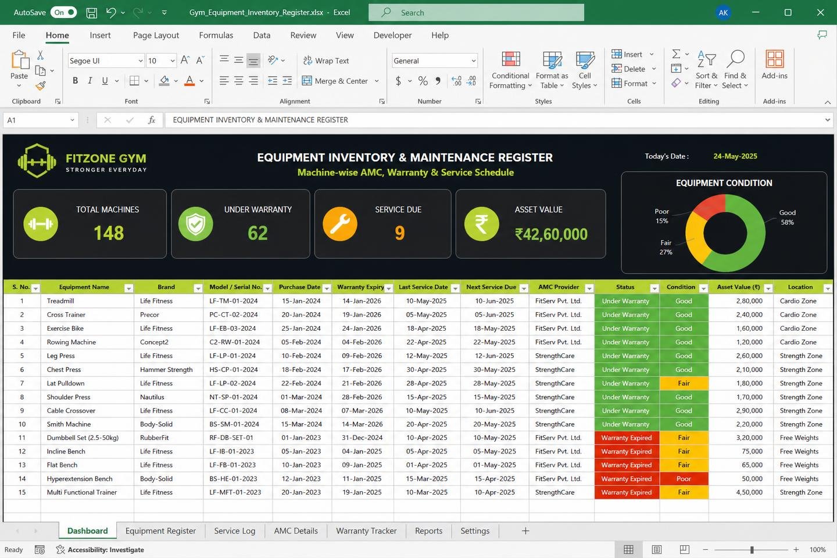Screen dimensions: 837x558
Task: Click Increase Decimal icon
Action: click(x=456, y=81)
